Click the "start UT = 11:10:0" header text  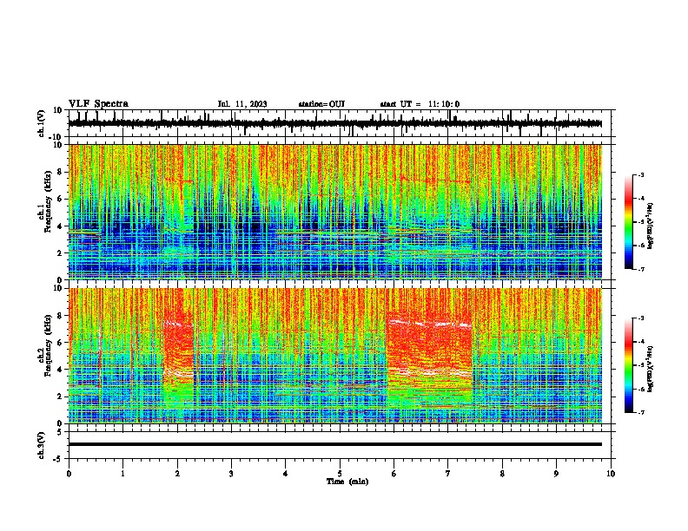(420, 104)
